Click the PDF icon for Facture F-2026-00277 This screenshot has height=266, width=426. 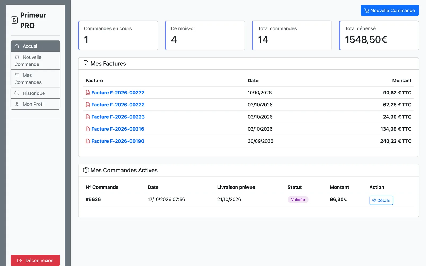click(88, 93)
